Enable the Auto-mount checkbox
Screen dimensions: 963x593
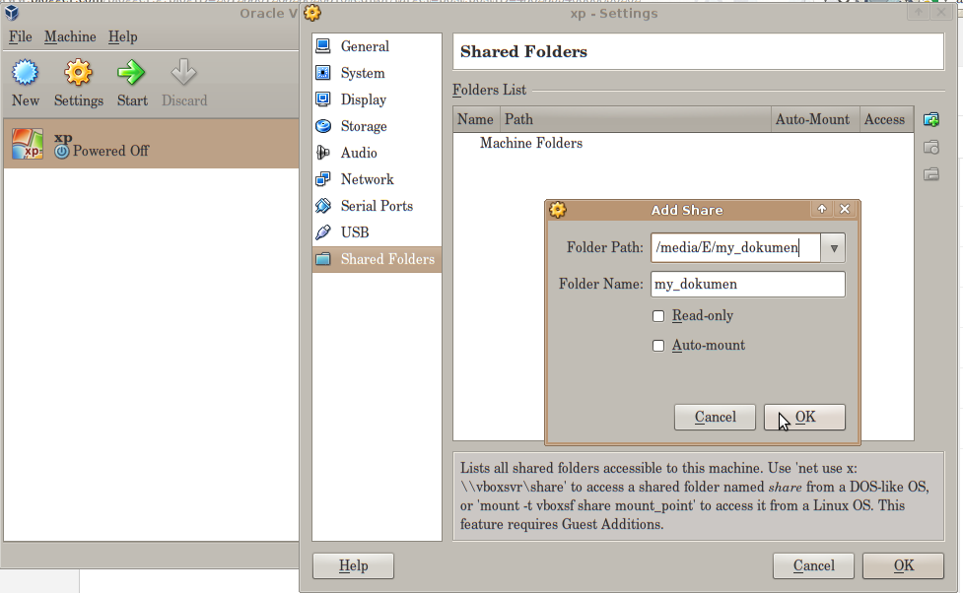pyautogui.click(x=658, y=346)
